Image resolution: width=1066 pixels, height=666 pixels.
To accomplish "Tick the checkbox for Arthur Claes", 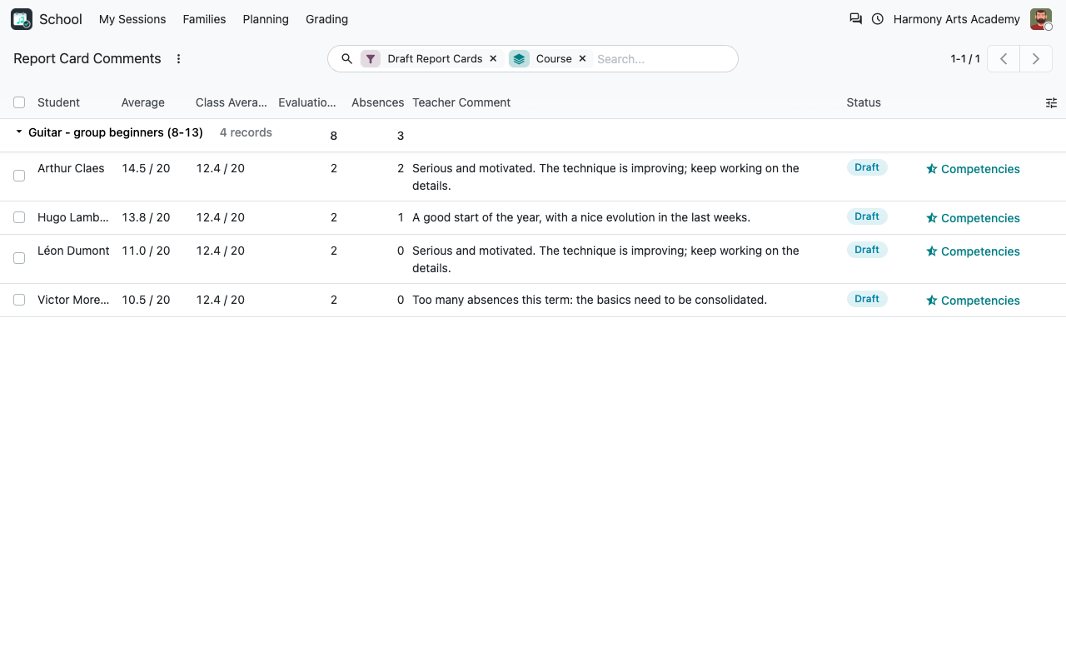I will (19, 176).
